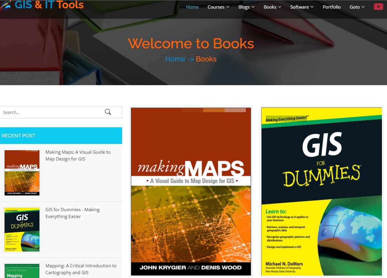Open the Making Maps recent post thumbnail

(22, 173)
